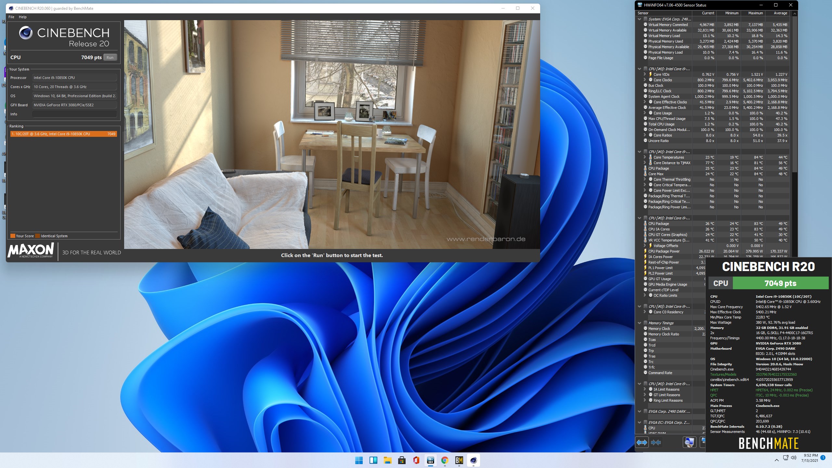Switch to Cinebench via its taskbar icon

[474, 460]
